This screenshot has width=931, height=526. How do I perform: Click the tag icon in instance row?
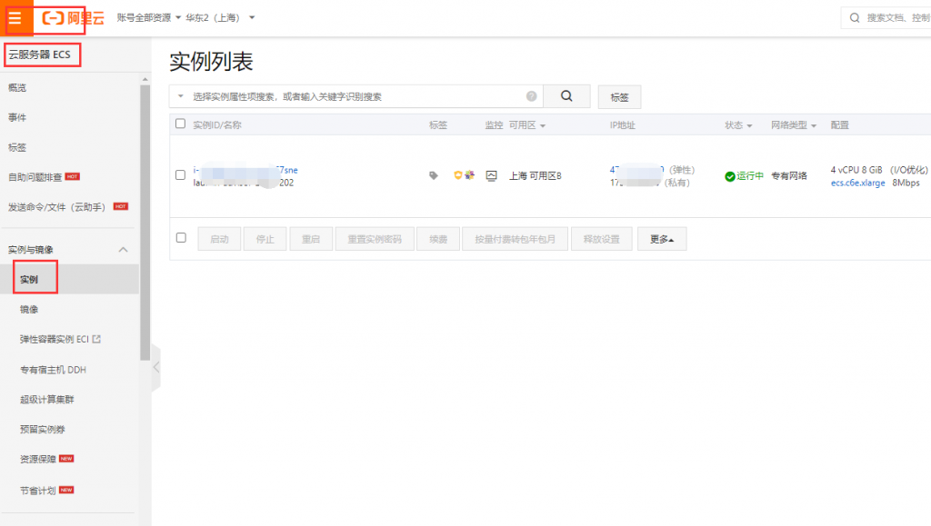[434, 175]
